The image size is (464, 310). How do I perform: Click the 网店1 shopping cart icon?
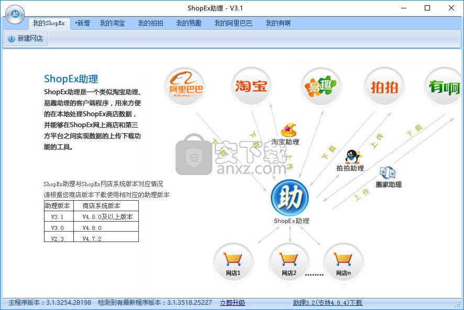tap(233, 263)
